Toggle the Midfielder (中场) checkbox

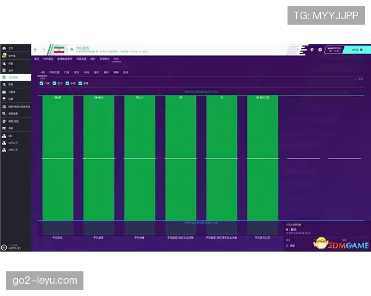pos(68,83)
